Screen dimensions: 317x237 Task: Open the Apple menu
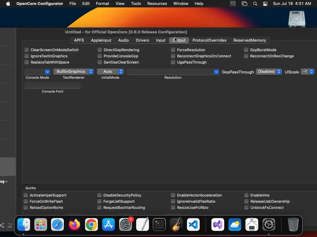pyautogui.click(x=8, y=4)
